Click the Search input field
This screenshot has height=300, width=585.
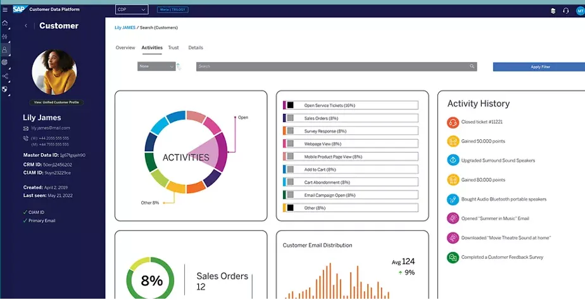pos(332,66)
